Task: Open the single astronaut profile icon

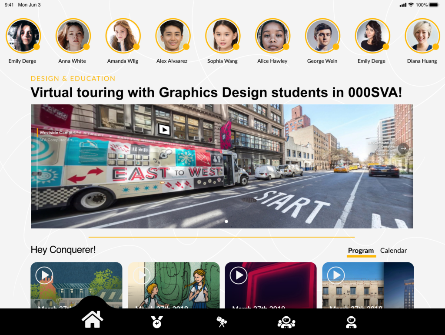Action: coord(351,322)
